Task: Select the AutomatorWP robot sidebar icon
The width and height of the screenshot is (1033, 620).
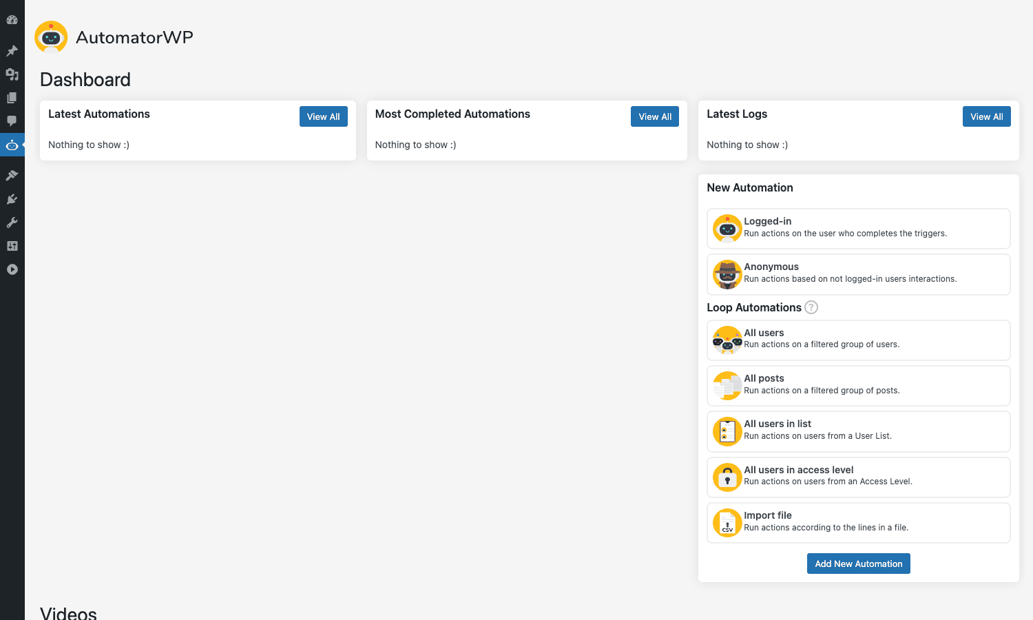Action: [x=12, y=145]
